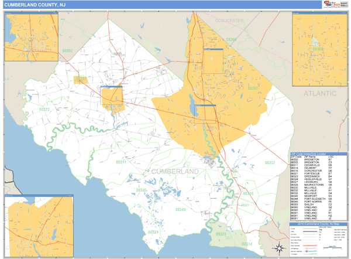This screenshot has height=259, width=351.
Task: Click the compass rose icon
Action: click(280, 247)
